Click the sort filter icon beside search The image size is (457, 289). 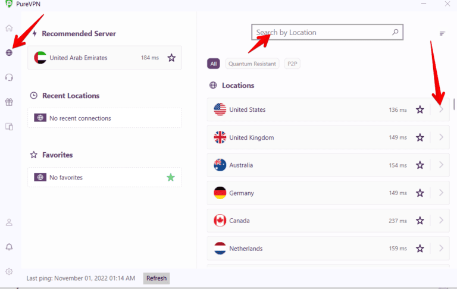pos(442,33)
